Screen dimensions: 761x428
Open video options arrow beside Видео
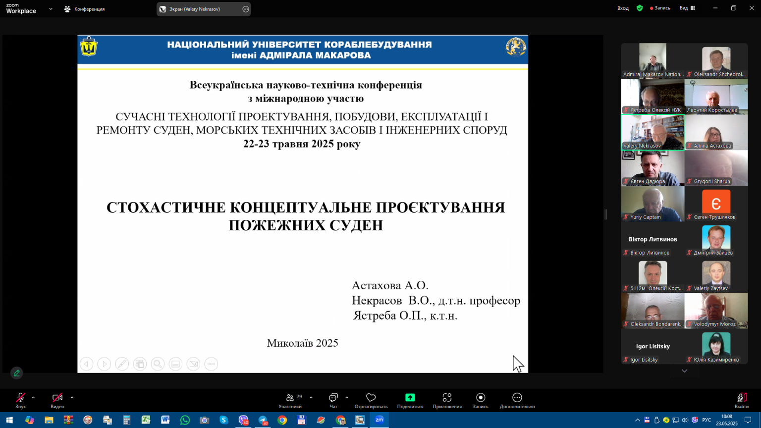(x=72, y=397)
